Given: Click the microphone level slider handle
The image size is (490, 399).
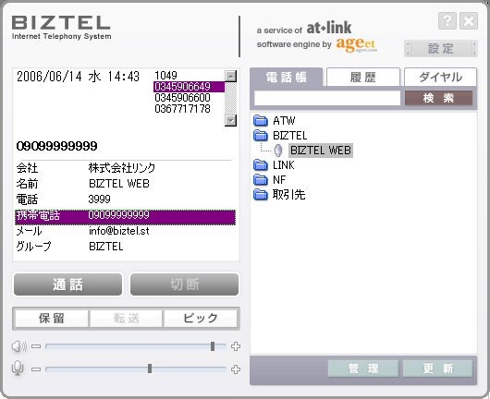Looking at the screenshot, I should (x=150, y=369).
